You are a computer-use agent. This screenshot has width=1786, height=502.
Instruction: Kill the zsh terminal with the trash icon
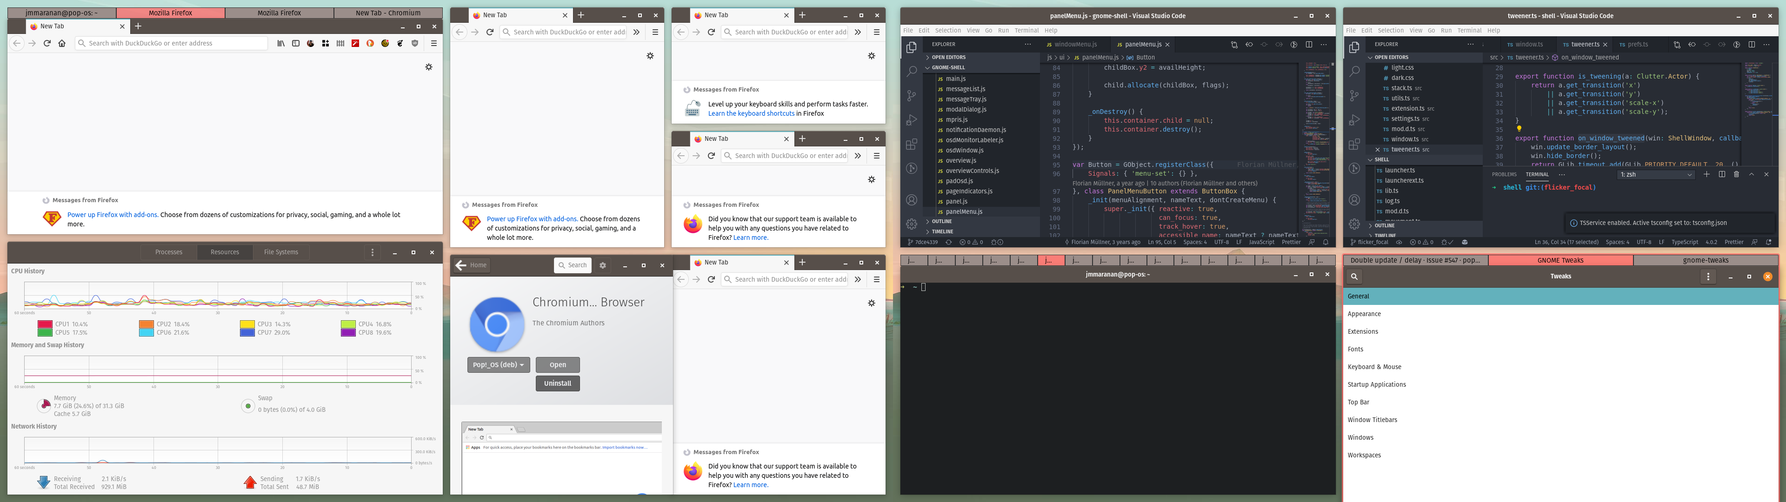[x=1737, y=174]
